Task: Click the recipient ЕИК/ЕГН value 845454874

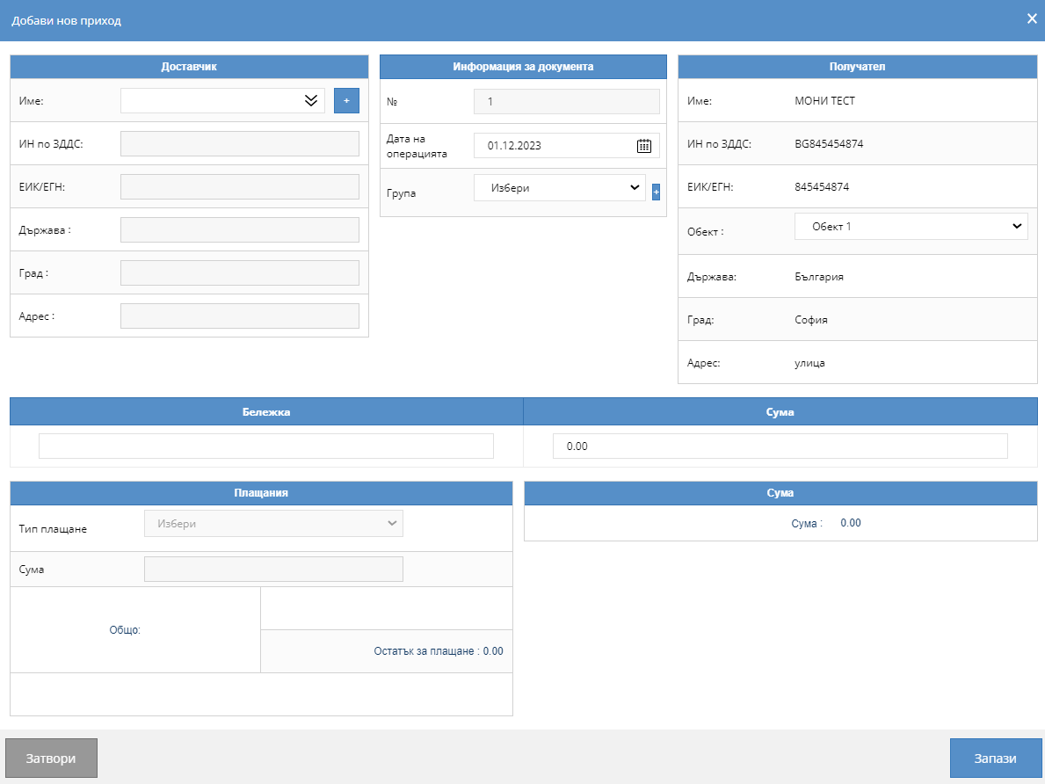Action: [x=822, y=187]
